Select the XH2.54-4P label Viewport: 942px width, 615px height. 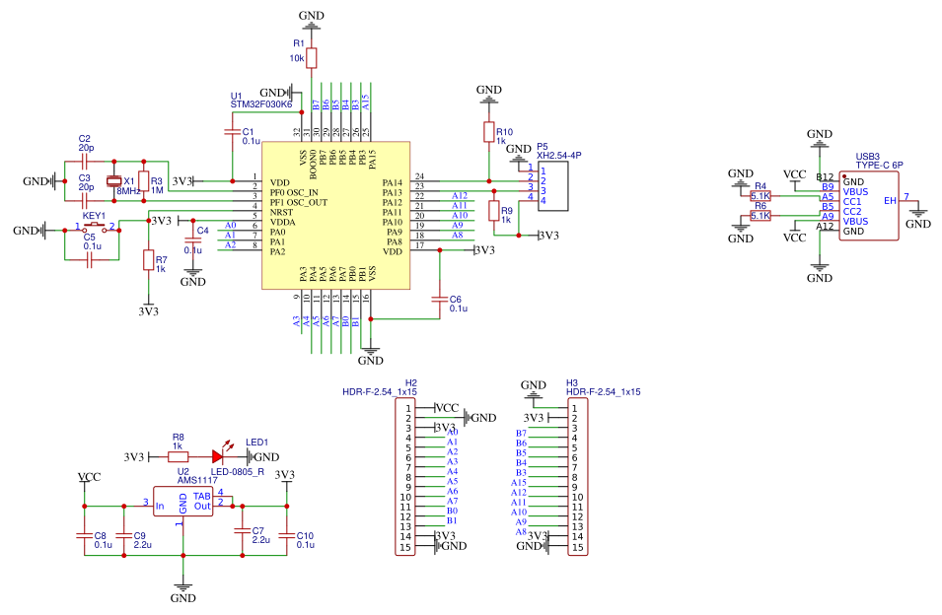(558, 155)
